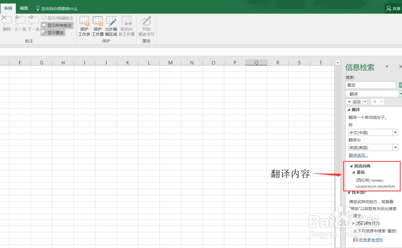Viewport: 402px width, 248px height.
Task: Click the 返回 back button
Action: [354, 102]
